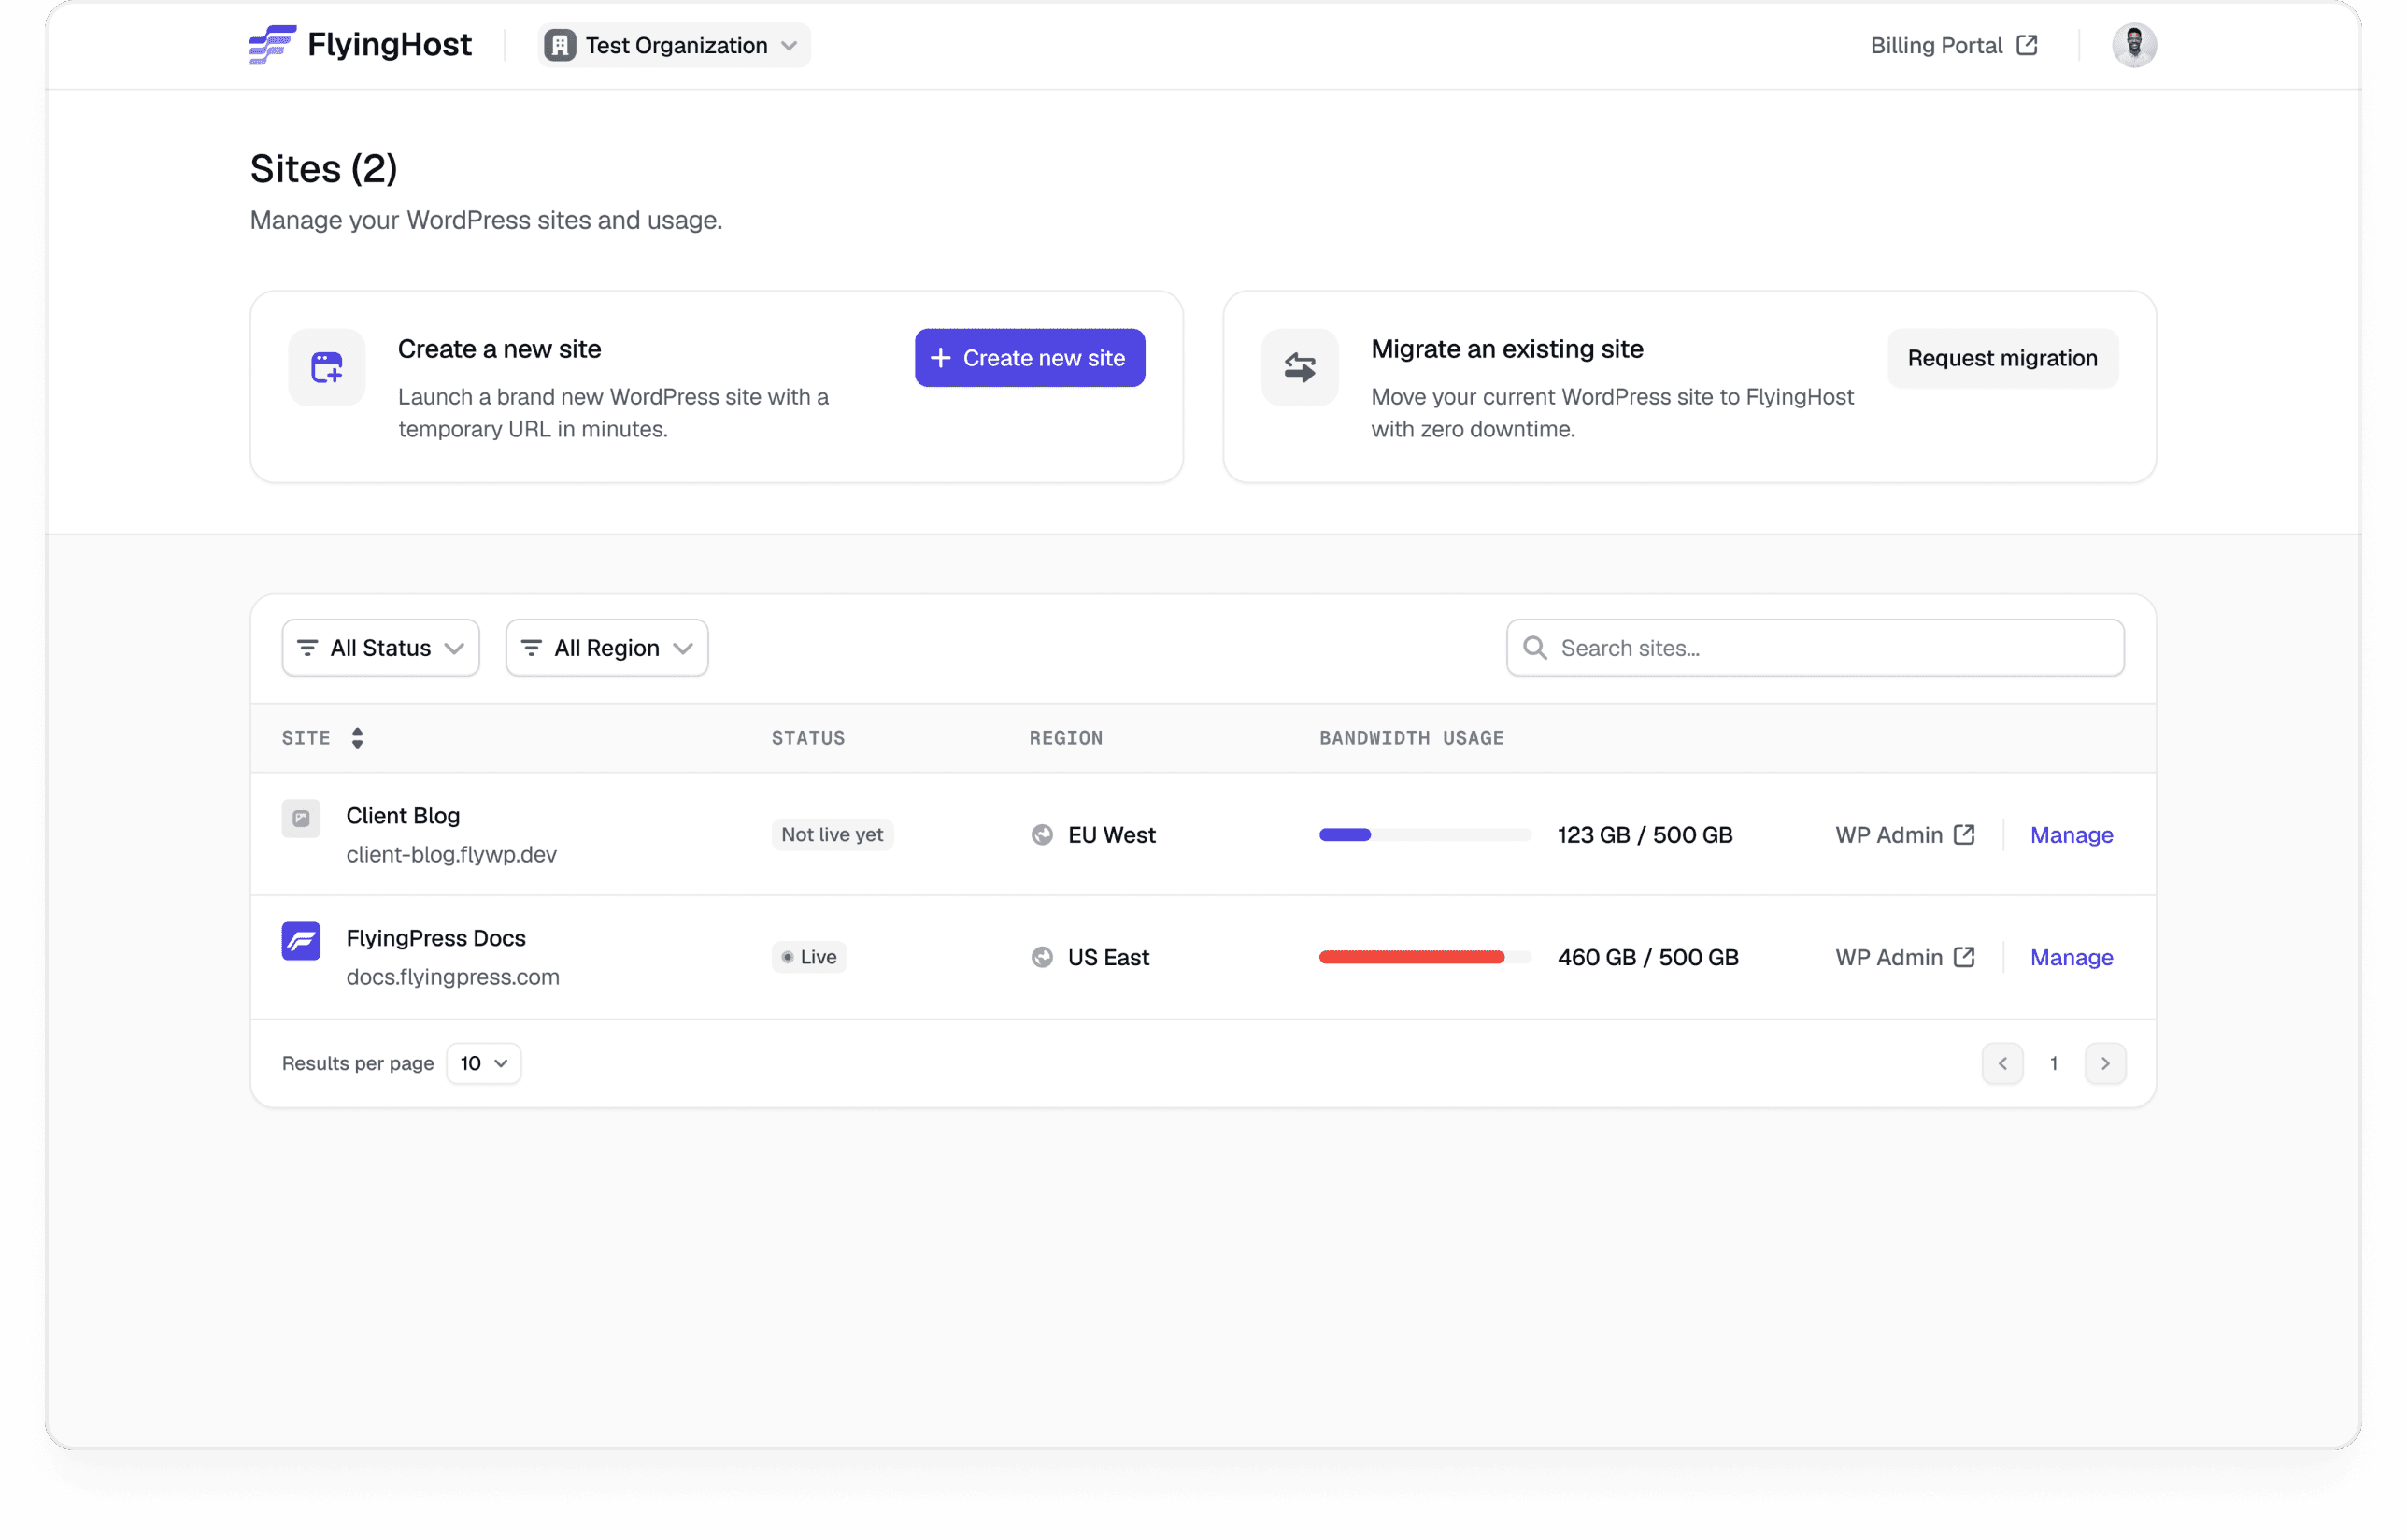Open the Test Organization switcher dropdown
The image size is (2407, 1540).
(x=674, y=45)
